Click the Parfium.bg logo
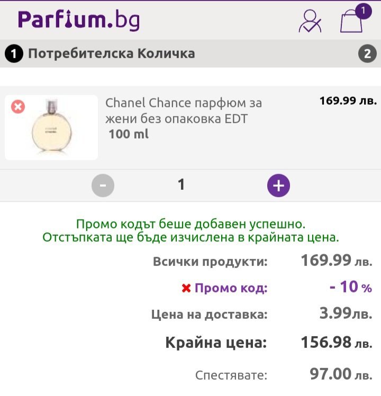The width and height of the screenshot is (381, 396). (x=79, y=20)
